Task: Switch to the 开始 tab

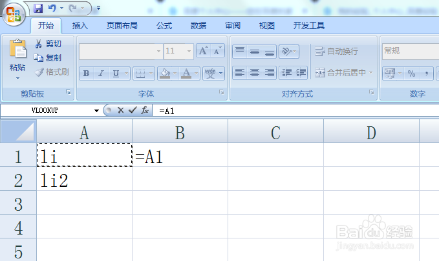Action: tap(46, 26)
